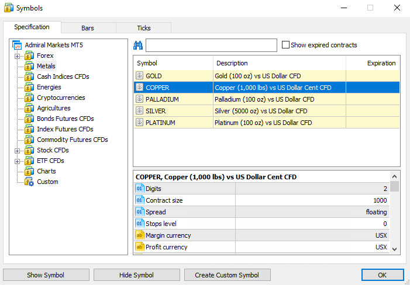Image resolution: width=410 pixels, height=285 pixels.
Task: Click the binoculars search icon
Action: (x=138, y=46)
